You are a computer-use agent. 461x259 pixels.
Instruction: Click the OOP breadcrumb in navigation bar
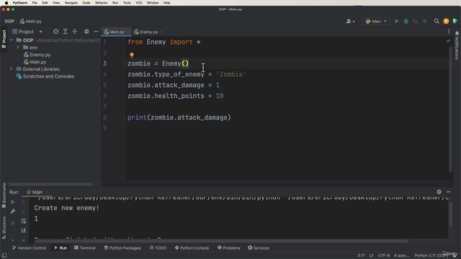point(9,21)
